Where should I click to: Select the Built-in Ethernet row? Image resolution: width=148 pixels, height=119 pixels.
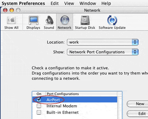pos(75,112)
